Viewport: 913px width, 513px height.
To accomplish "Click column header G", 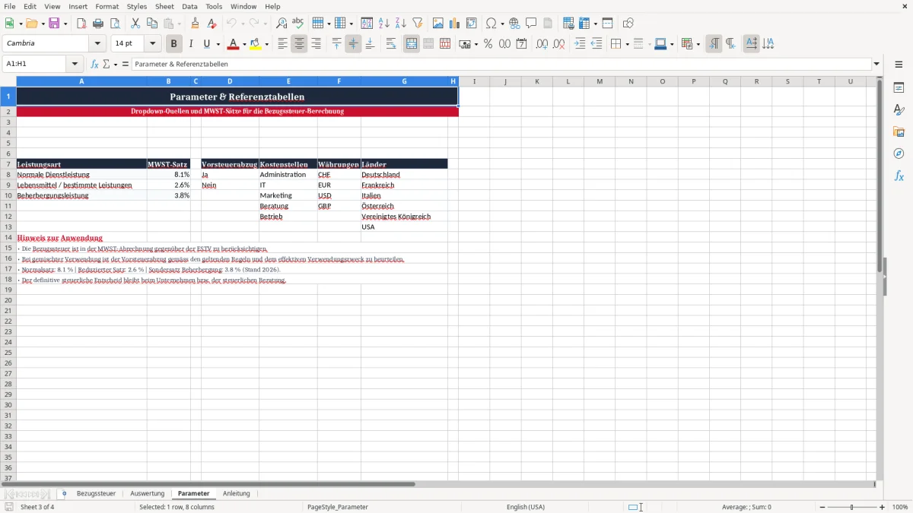I will click(404, 81).
